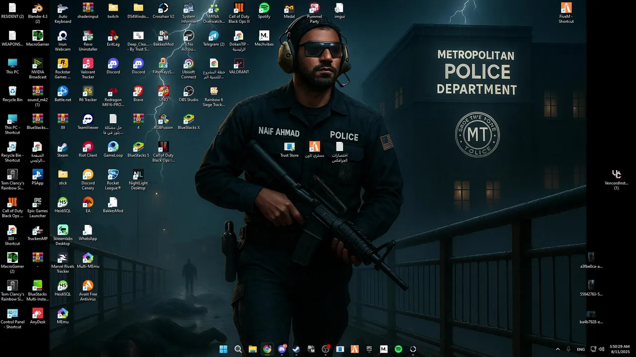Launch Steam from the desktop shortcut
Screen dimensions: 636x357
(63, 150)
